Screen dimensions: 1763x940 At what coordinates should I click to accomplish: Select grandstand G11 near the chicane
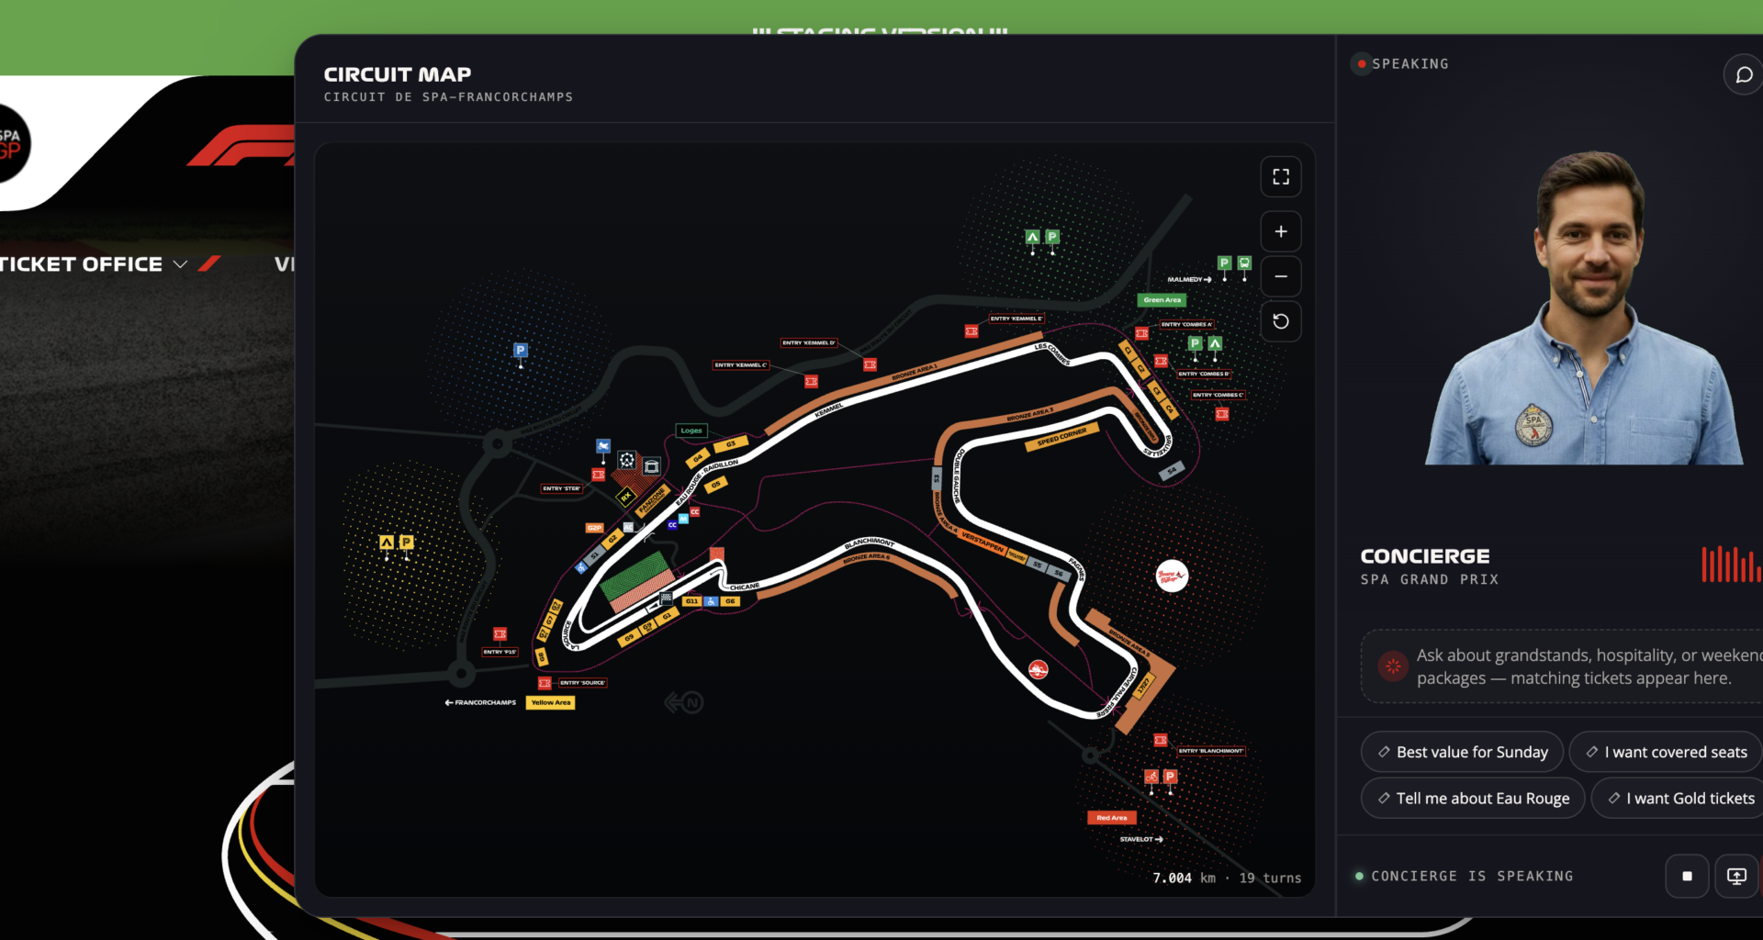691,601
